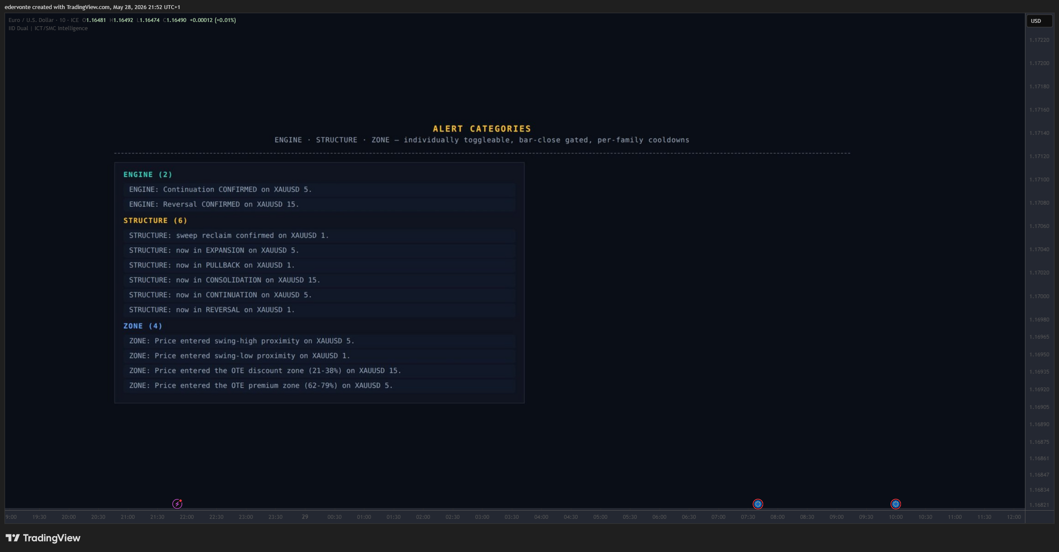Open the USD currency selector
This screenshot has width=1059, height=552.
(x=1039, y=21)
